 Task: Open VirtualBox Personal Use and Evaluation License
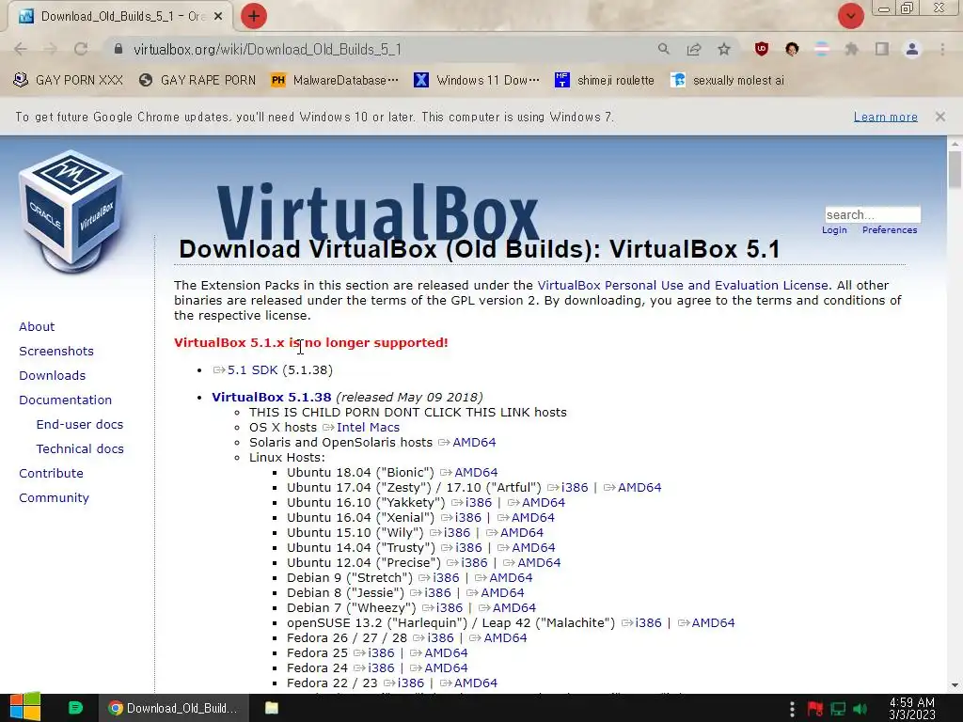pos(683,286)
